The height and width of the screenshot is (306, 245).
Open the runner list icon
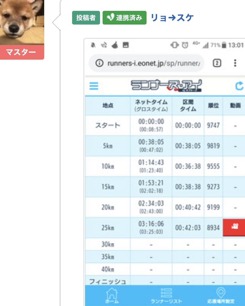[166, 293]
